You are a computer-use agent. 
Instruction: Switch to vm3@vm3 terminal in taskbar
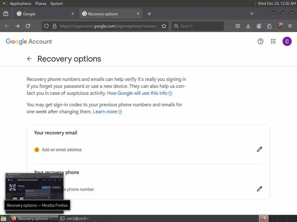75,219
